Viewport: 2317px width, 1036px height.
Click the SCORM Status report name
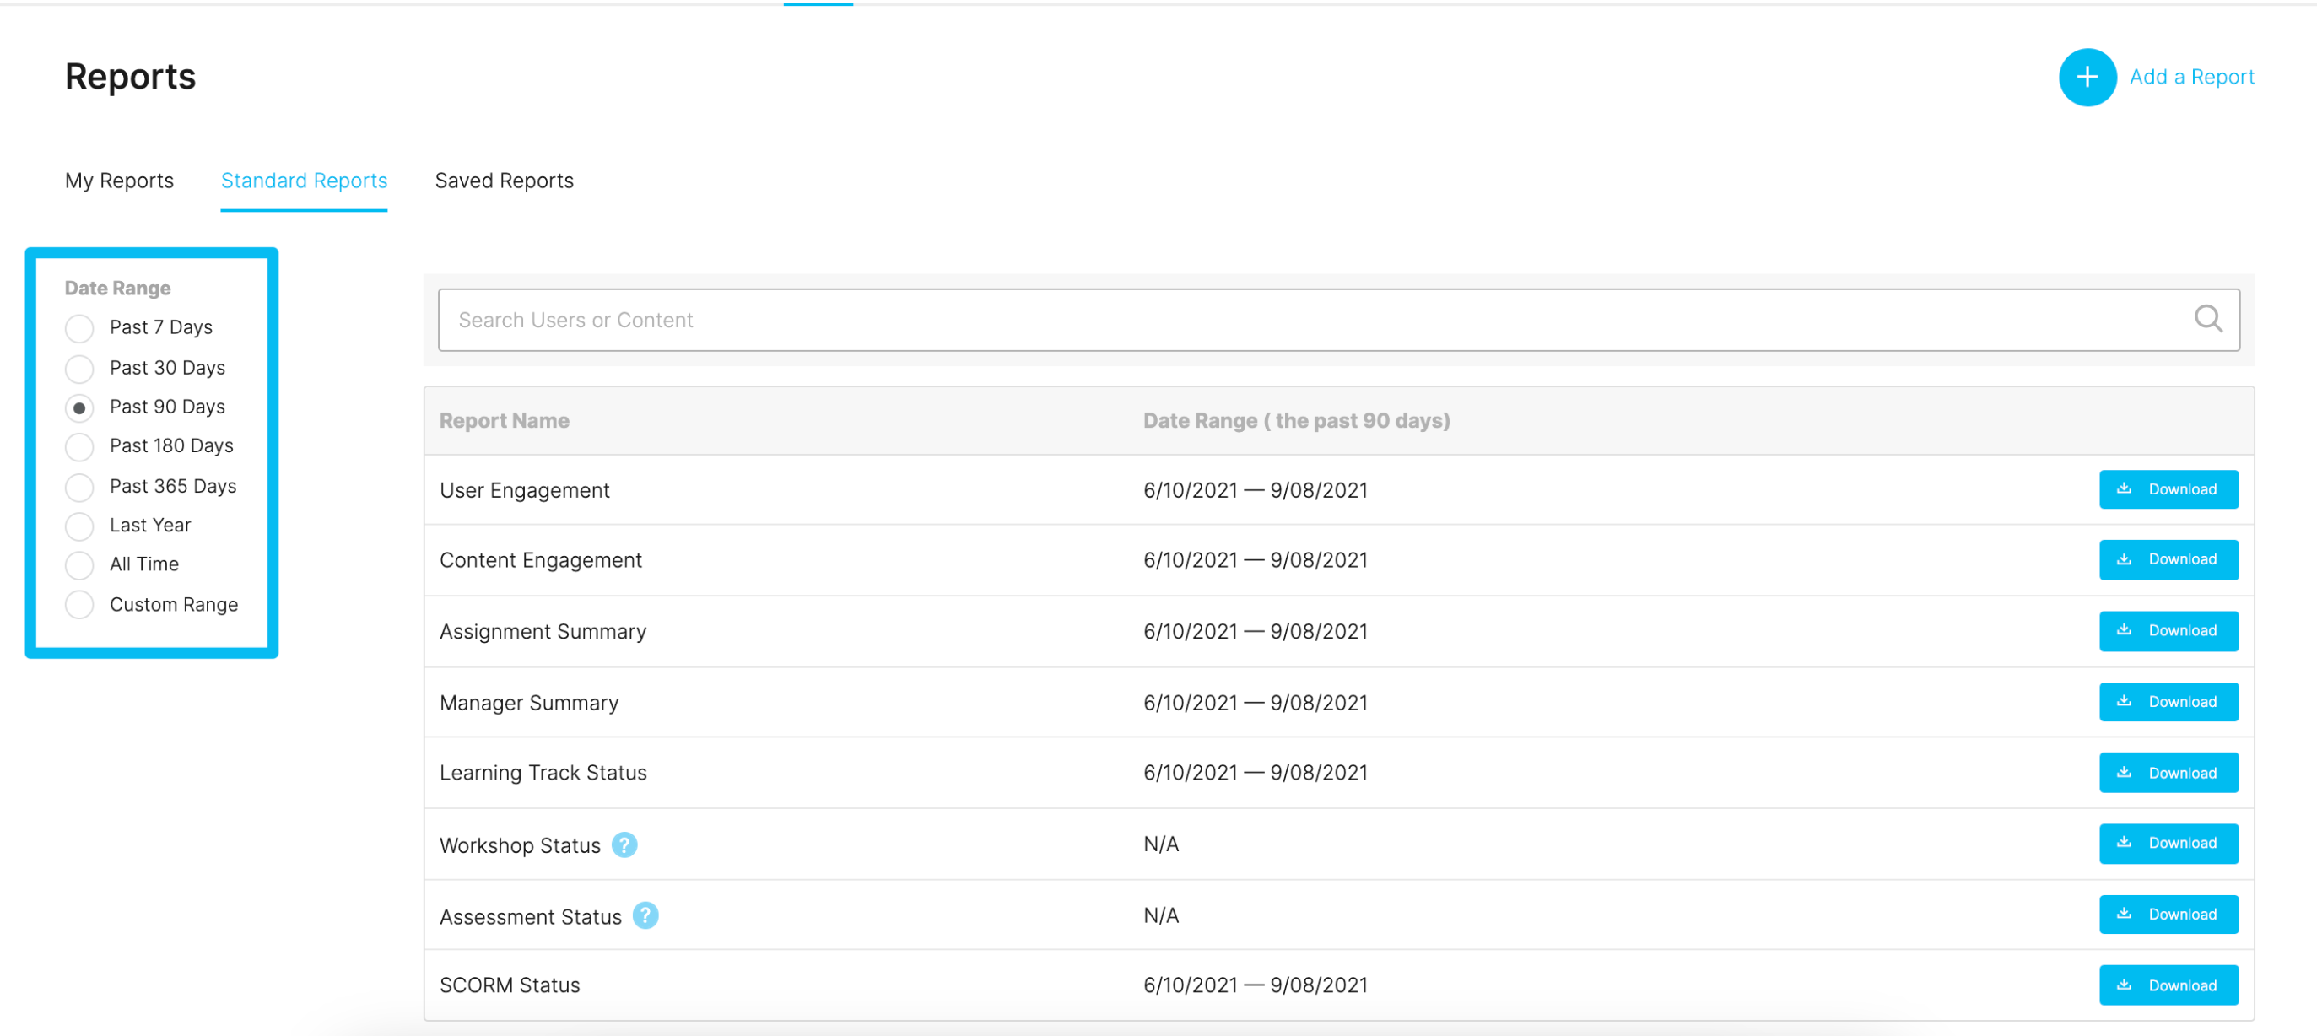tap(509, 985)
